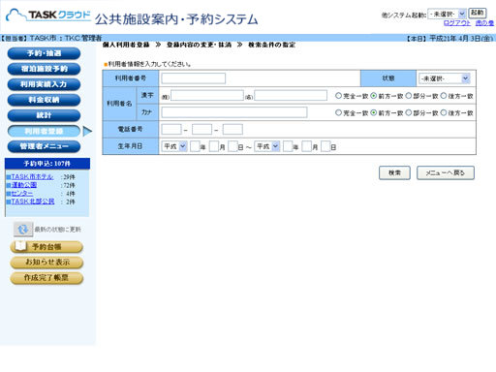
Task: Click the カナ name input field
Action: coord(234,112)
